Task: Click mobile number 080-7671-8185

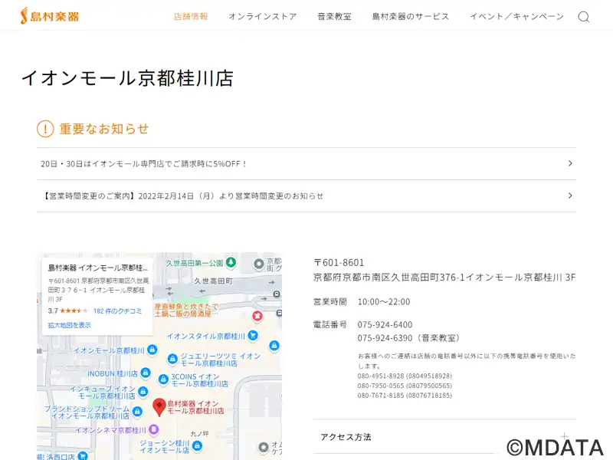Action: coord(405,396)
